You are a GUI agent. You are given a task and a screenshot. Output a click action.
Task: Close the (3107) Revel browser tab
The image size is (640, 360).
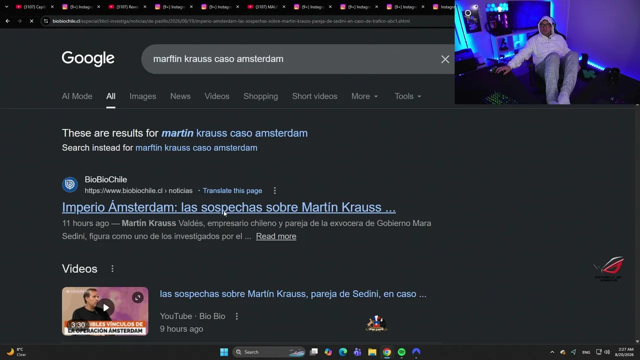(144, 7)
